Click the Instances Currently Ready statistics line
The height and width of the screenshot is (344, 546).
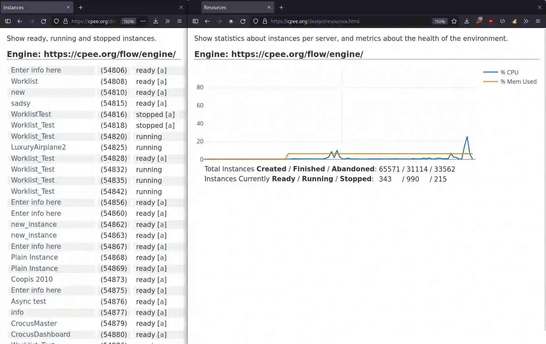pyautogui.click(x=326, y=179)
